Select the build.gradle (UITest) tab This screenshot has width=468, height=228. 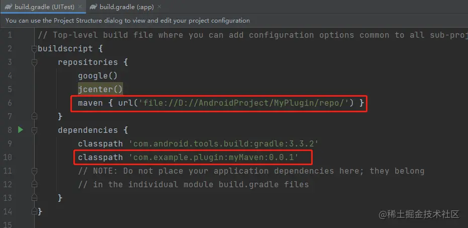43,7
